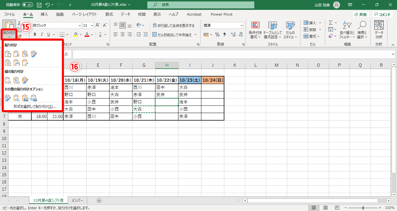This screenshot has height=211, width=397.
Task: Click the Cut scissors icon
Action: click(x=19, y=24)
